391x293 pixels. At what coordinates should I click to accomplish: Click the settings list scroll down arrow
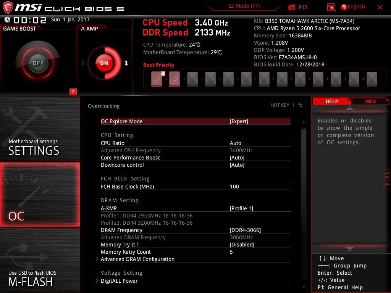click(x=304, y=287)
